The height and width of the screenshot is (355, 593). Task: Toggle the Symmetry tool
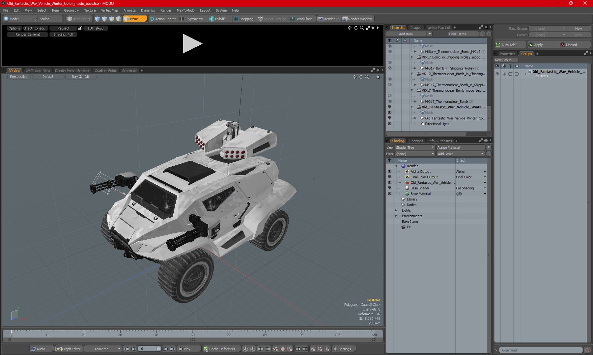click(192, 19)
